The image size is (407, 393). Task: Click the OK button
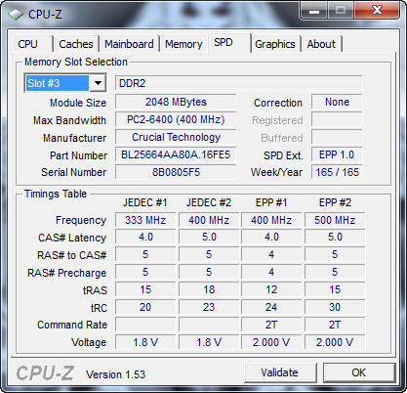tap(359, 372)
